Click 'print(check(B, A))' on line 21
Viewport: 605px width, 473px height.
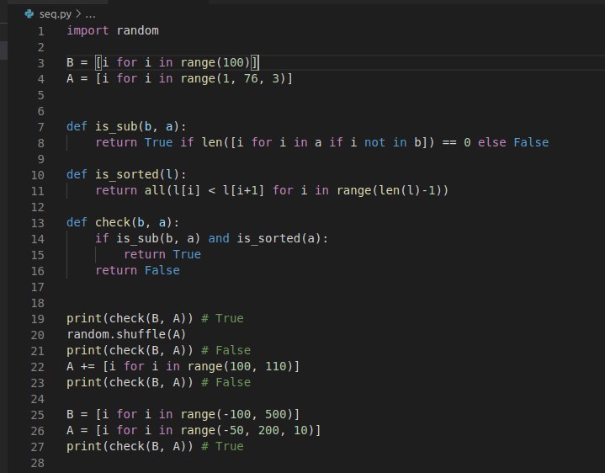tap(130, 351)
